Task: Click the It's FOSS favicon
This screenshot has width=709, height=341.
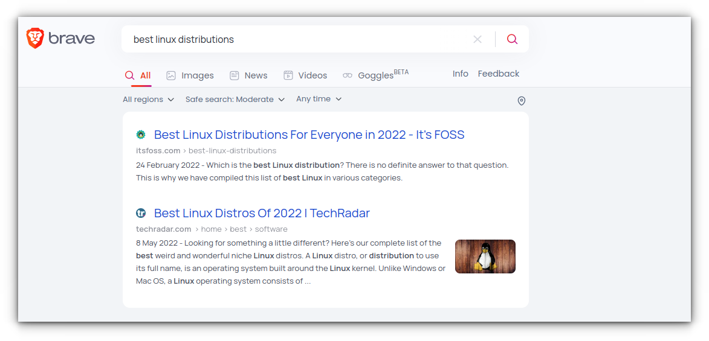Action: (x=141, y=135)
